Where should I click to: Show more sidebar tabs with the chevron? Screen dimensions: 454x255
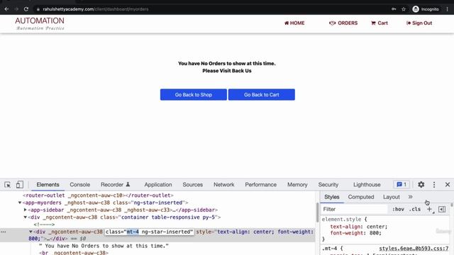point(410,197)
